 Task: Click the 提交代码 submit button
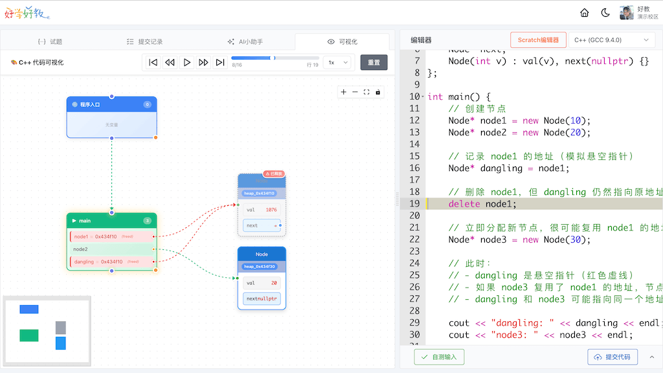(x=612, y=357)
